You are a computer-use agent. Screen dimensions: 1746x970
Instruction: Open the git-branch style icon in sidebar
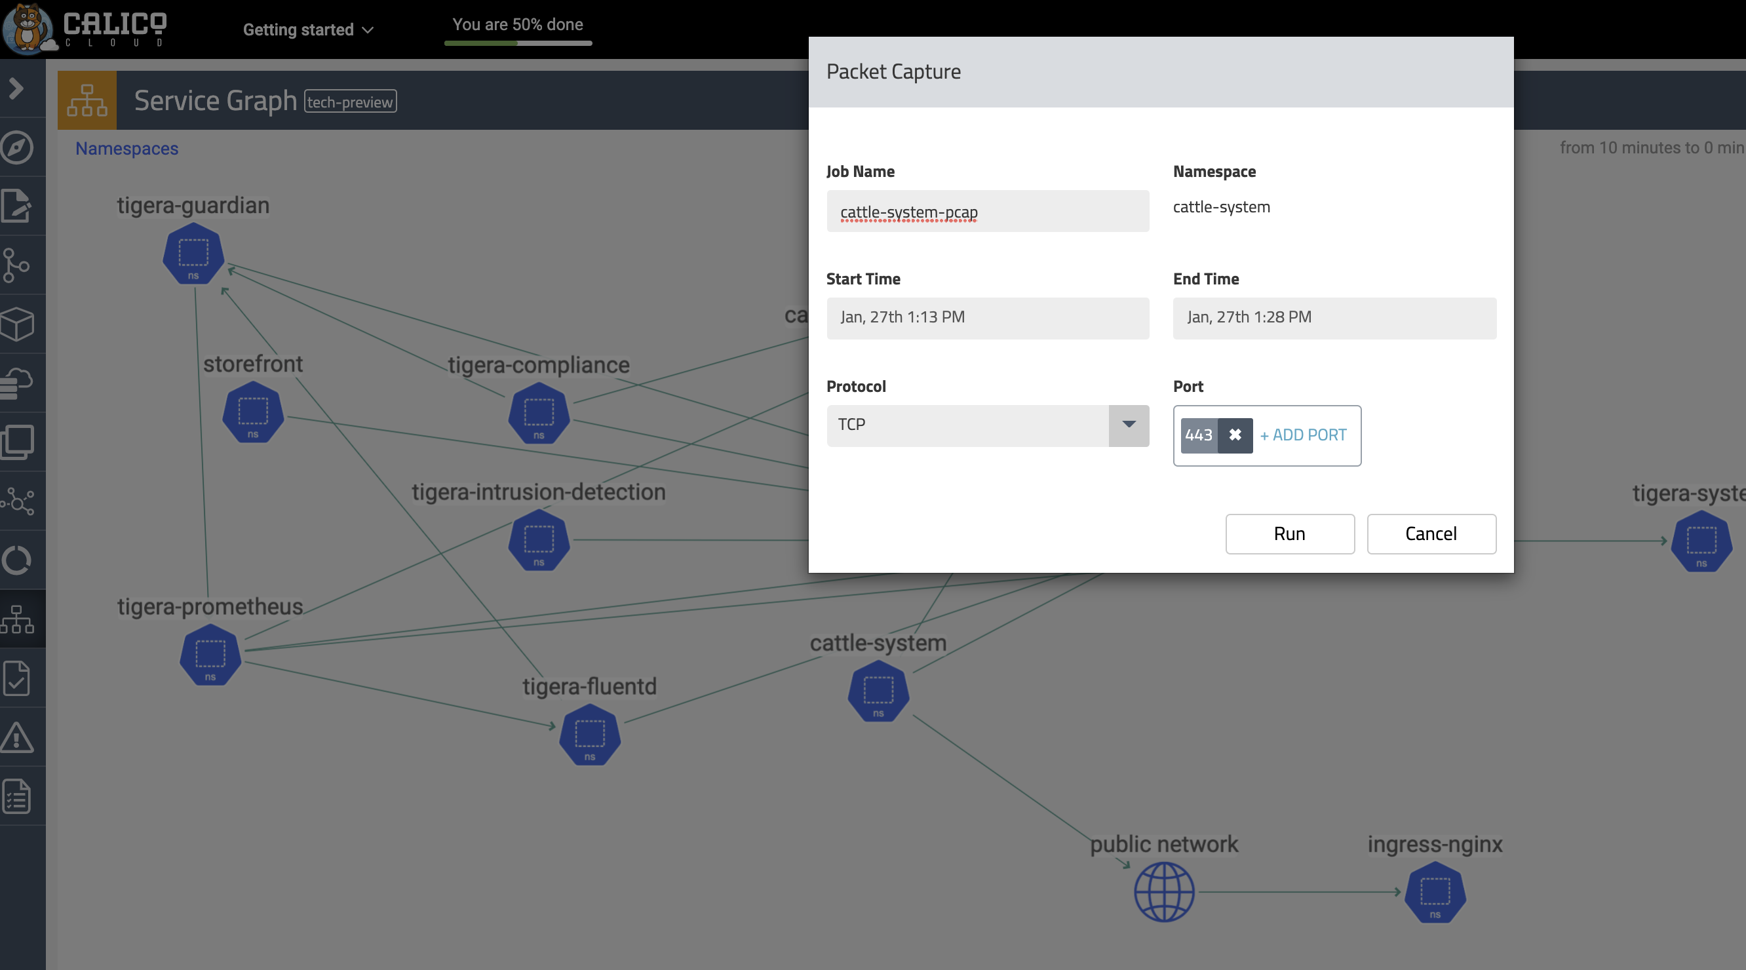pos(17,265)
